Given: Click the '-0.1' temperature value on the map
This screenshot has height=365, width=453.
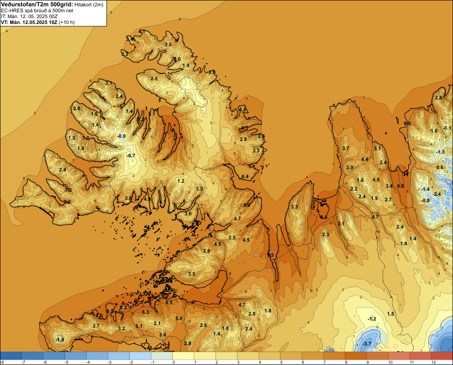Looking at the screenshot, I should [447, 128].
